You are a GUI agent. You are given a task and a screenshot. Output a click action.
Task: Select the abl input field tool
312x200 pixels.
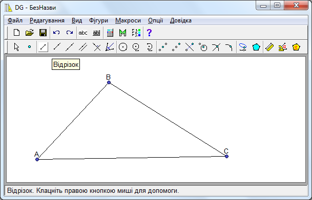pyautogui.click(x=96, y=33)
